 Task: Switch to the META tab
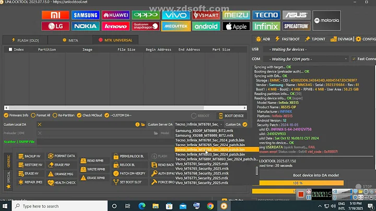(x=70, y=40)
